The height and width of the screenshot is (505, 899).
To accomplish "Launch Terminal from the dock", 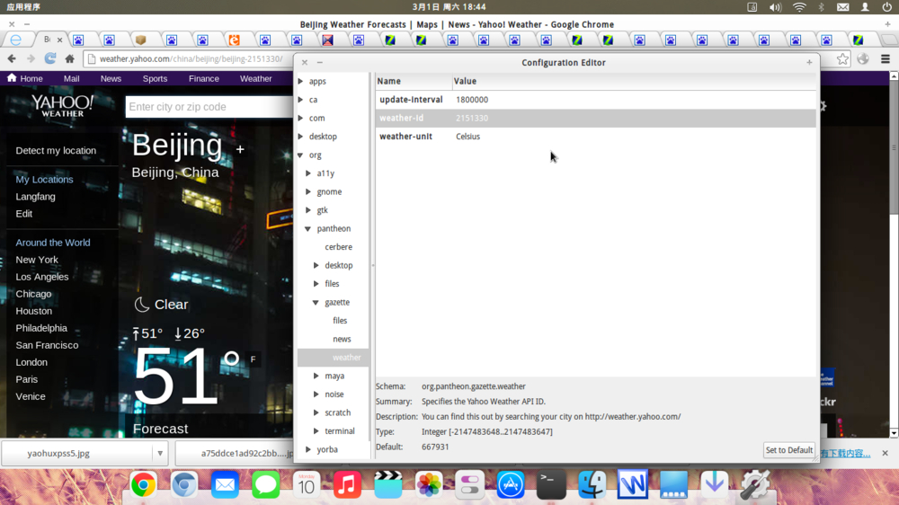I will (551, 485).
